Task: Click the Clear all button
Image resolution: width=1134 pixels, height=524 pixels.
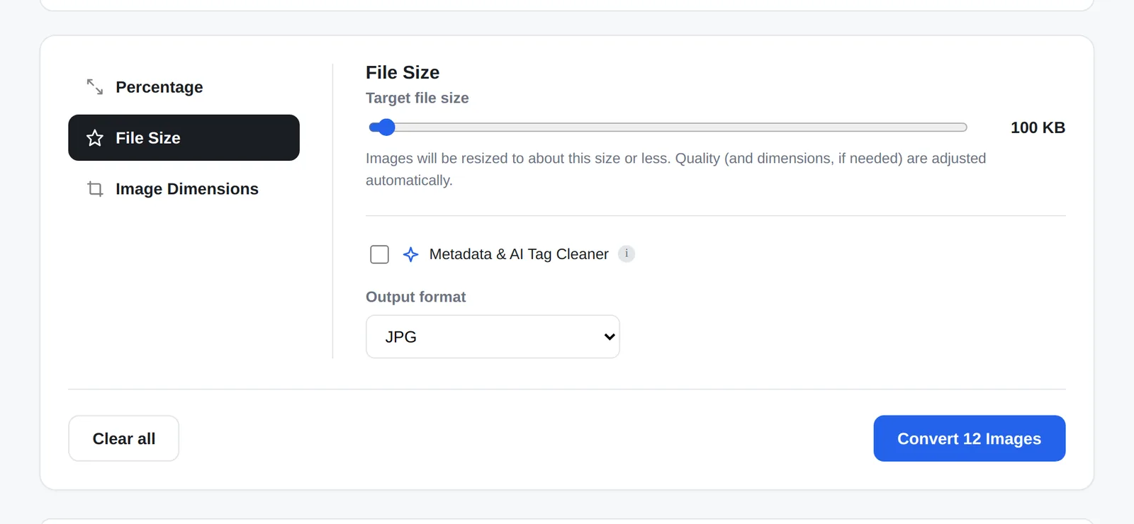Action: click(x=123, y=438)
